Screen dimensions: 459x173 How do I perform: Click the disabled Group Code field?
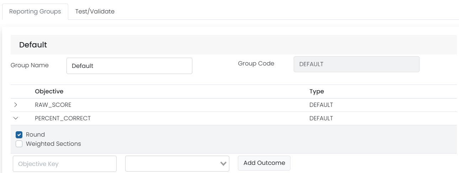tap(357, 64)
